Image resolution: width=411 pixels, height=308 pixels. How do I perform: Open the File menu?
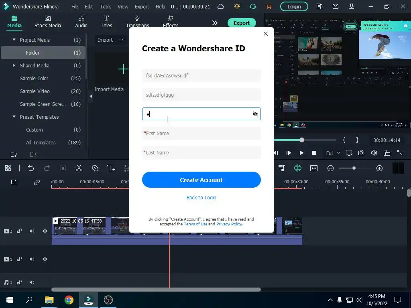pyautogui.click(x=75, y=6)
